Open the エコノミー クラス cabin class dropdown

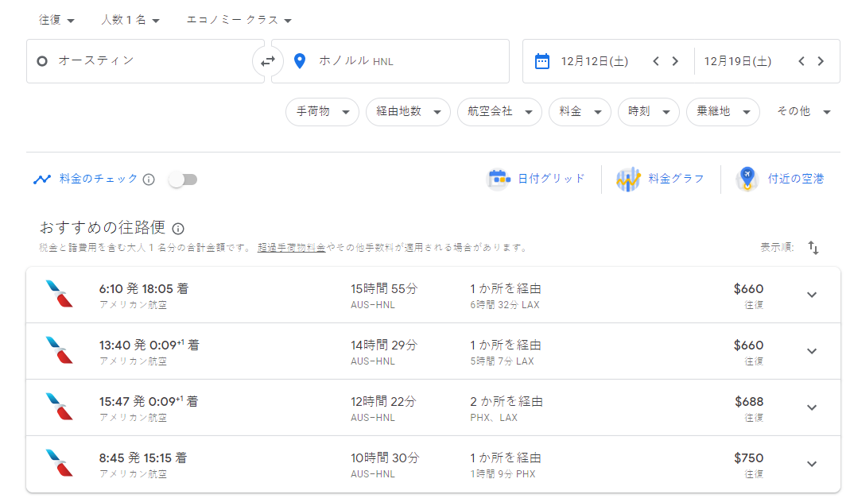coord(239,20)
